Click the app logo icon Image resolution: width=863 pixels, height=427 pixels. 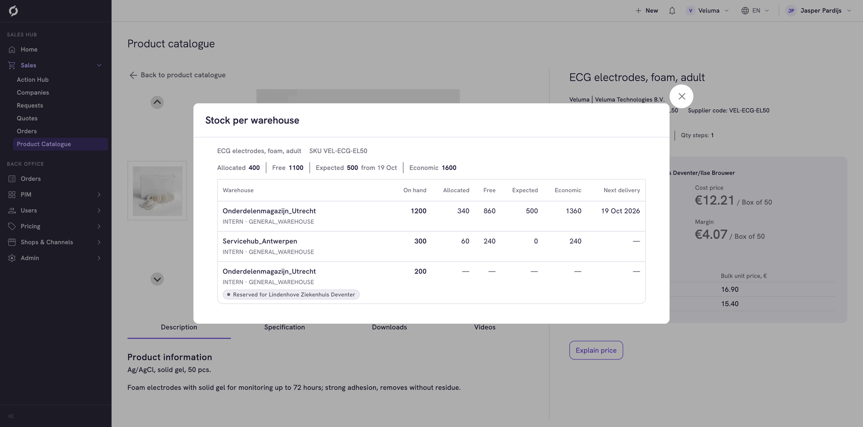(x=13, y=10)
